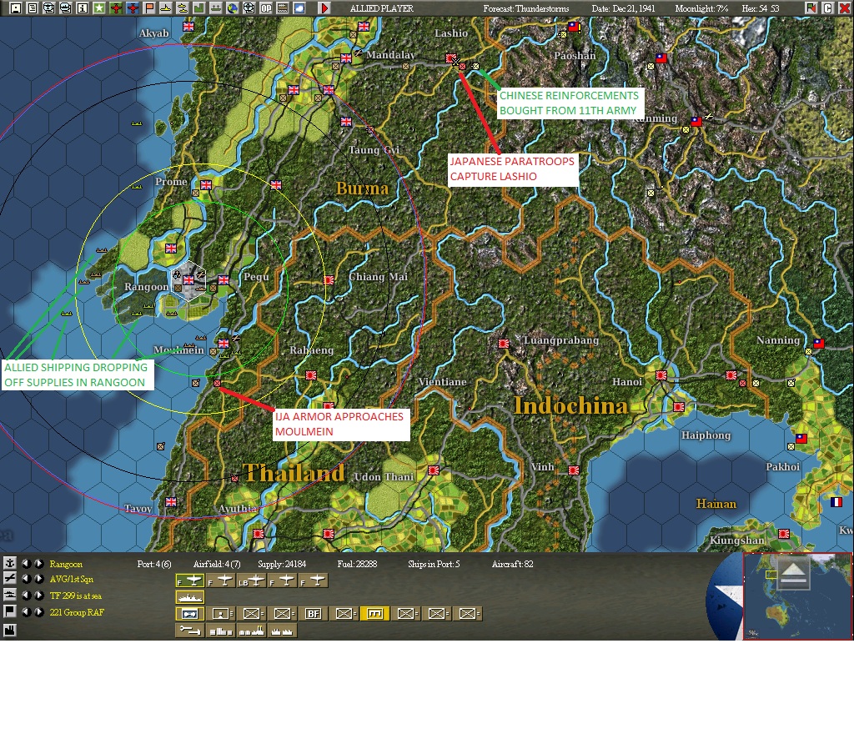Select the highlighted first fighter squadron icon
The image size is (854, 749).
pos(190,581)
